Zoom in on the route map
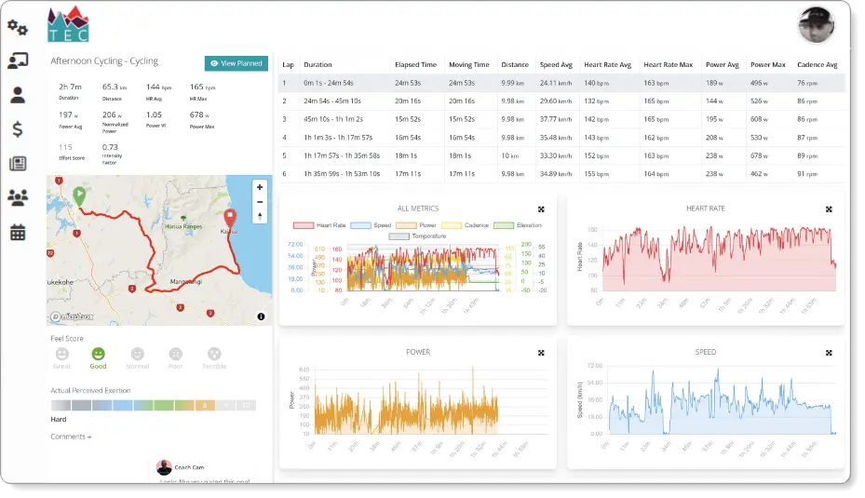The width and height of the screenshot is (865, 498). coord(260,187)
